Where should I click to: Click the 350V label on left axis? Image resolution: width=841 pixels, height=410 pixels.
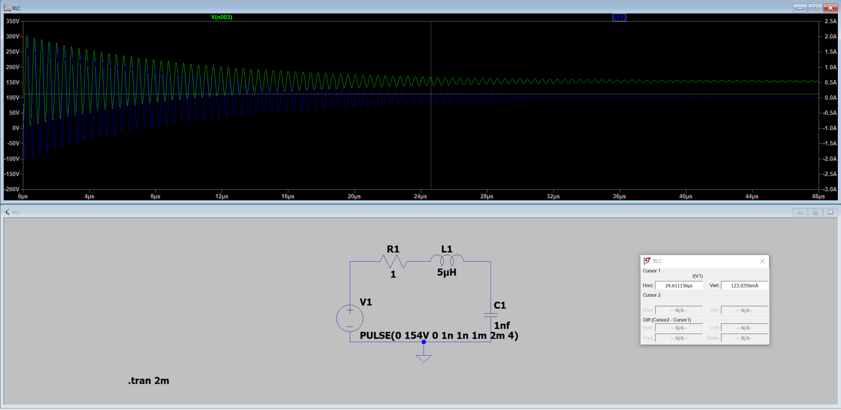click(13, 21)
